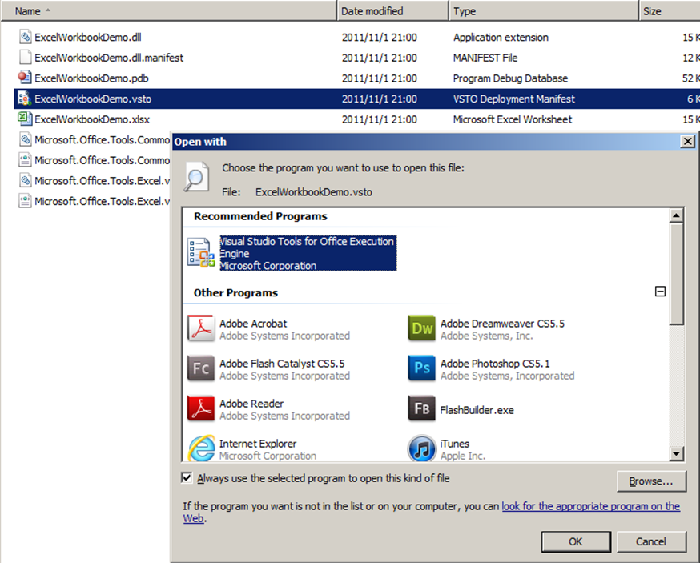Pick the Adobe Flash Catalyst CS5.5 icon

pyautogui.click(x=201, y=368)
